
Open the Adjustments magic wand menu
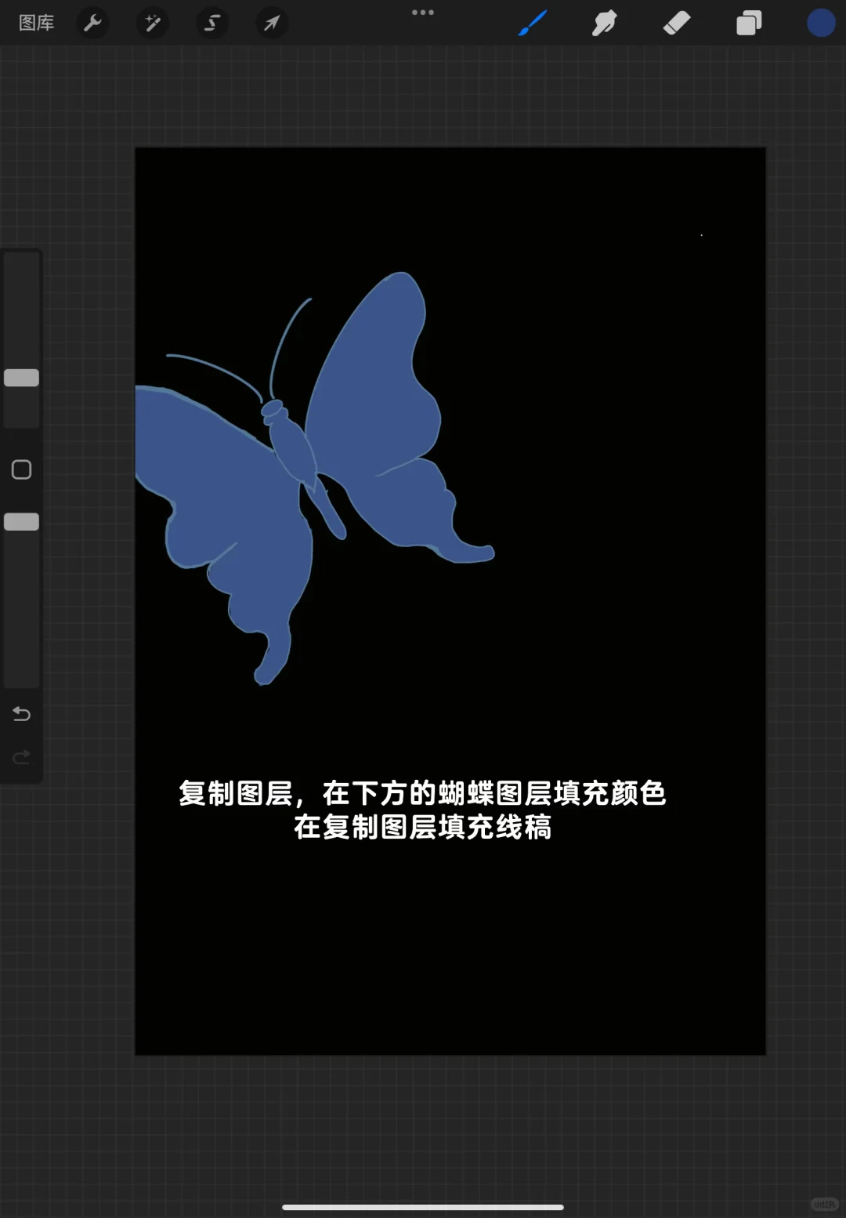pos(152,23)
